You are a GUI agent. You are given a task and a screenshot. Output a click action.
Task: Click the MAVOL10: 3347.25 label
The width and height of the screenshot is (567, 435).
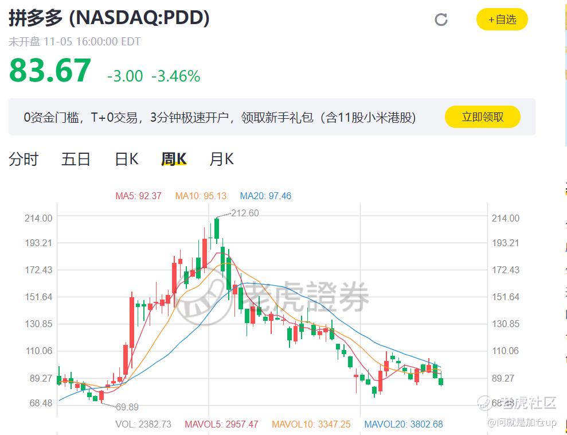[311, 424]
